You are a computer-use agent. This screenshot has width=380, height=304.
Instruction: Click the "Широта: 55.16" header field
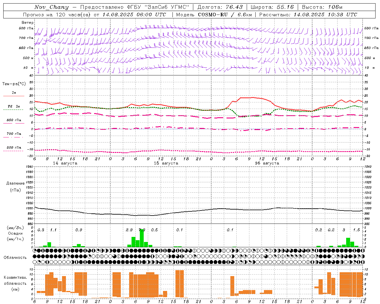tap(272, 7)
